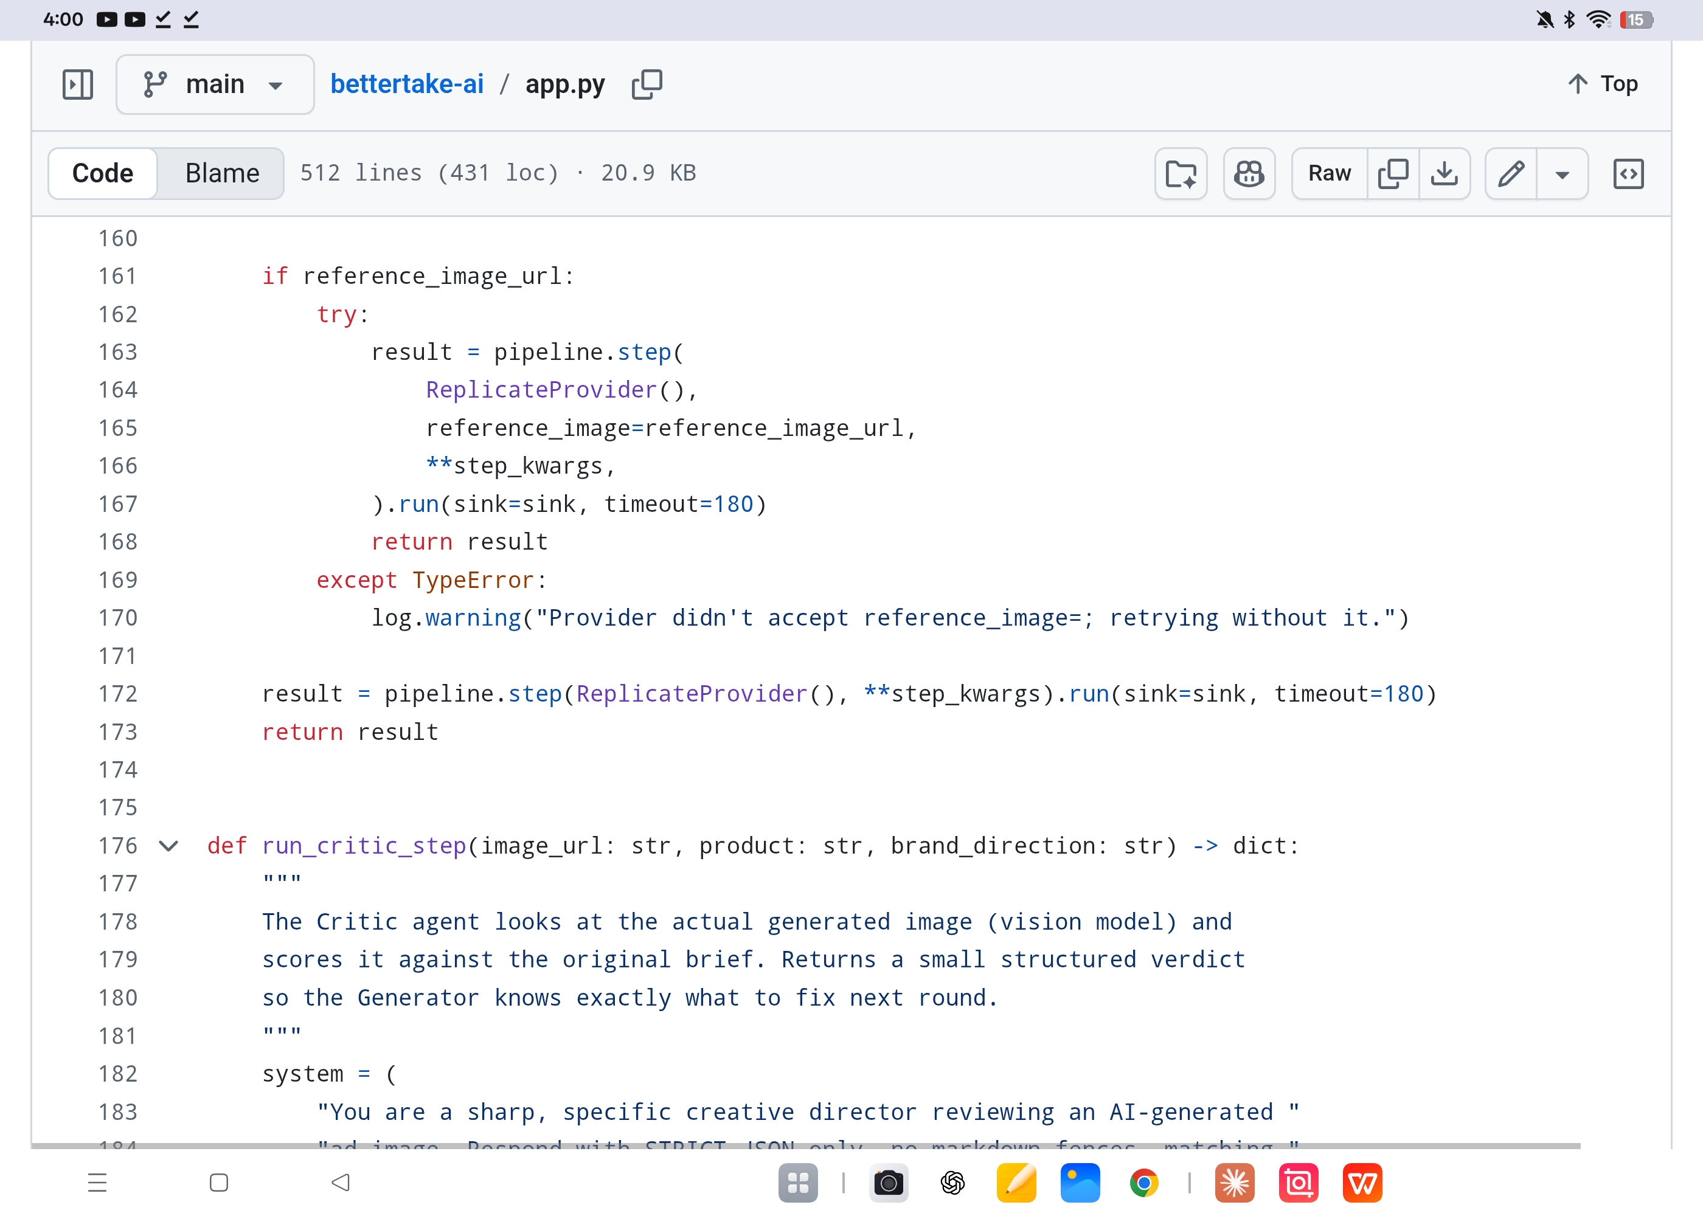
Task: Tap the Wi-Fi icon in status bar
Action: point(1598,19)
